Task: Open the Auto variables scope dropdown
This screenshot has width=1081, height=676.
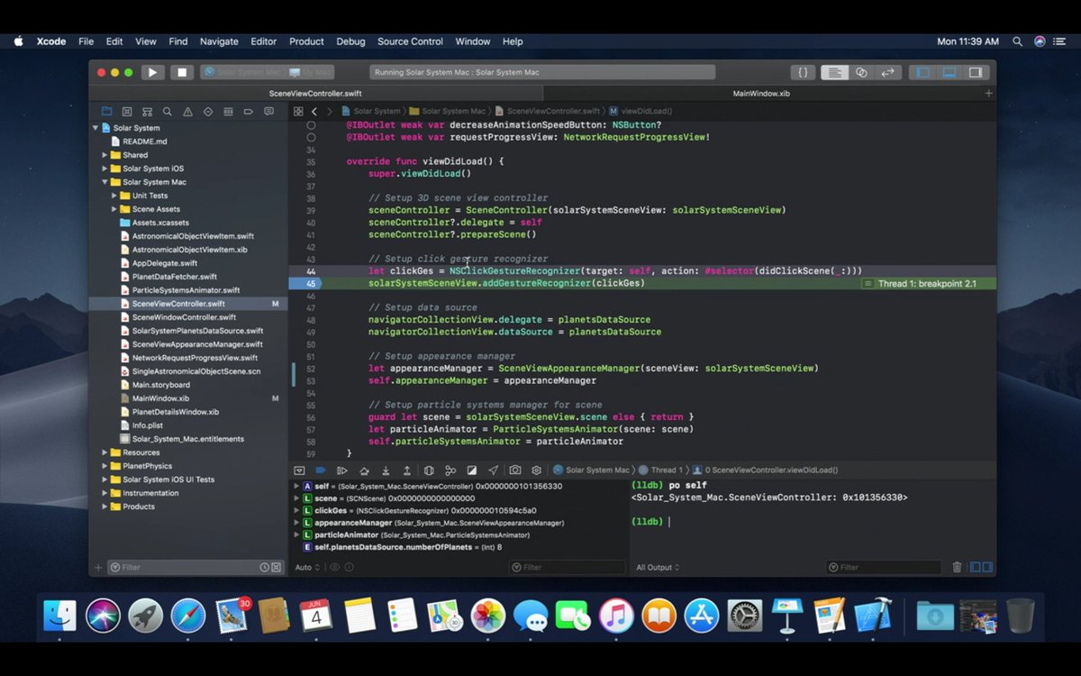Action: pyautogui.click(x=306, y=567)
